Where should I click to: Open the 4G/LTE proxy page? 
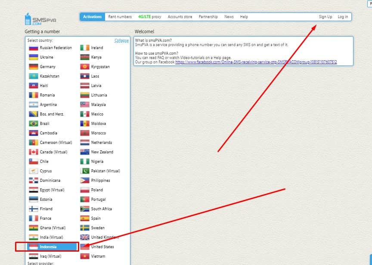pos(150,17)
